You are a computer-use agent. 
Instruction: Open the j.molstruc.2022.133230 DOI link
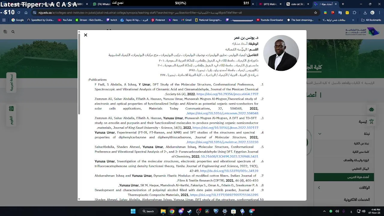223,142
